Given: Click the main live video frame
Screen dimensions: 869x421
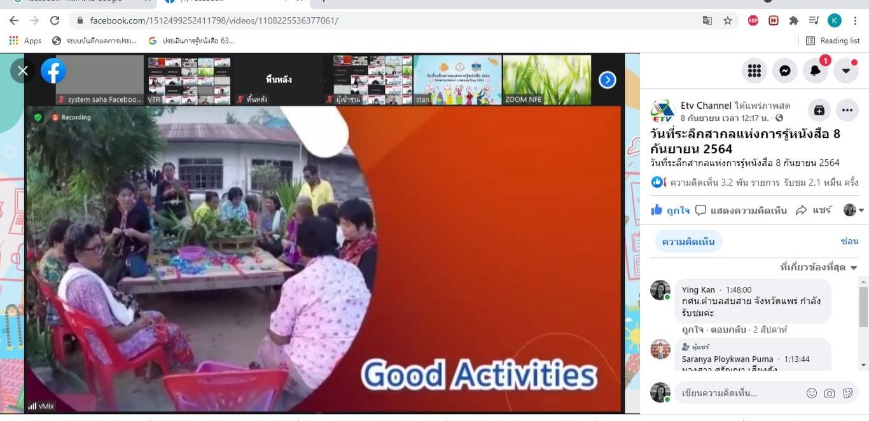Looking at the screenshot, I should pyautogui.click(x=324, y=259).
